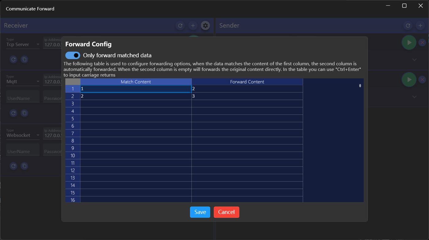Select row header 8 in table
This screenshot has height=240, width=429.
[x=73, y=141]
